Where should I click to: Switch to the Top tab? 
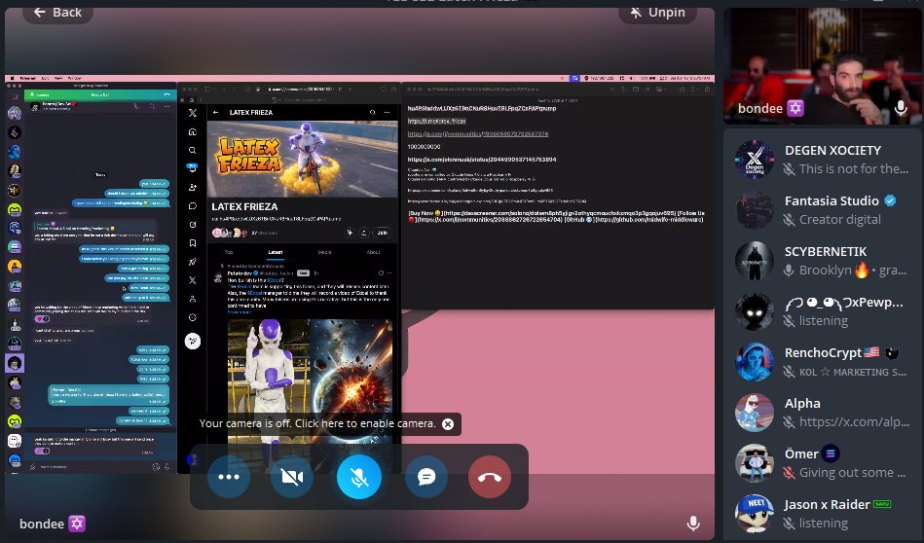(229, 252)
